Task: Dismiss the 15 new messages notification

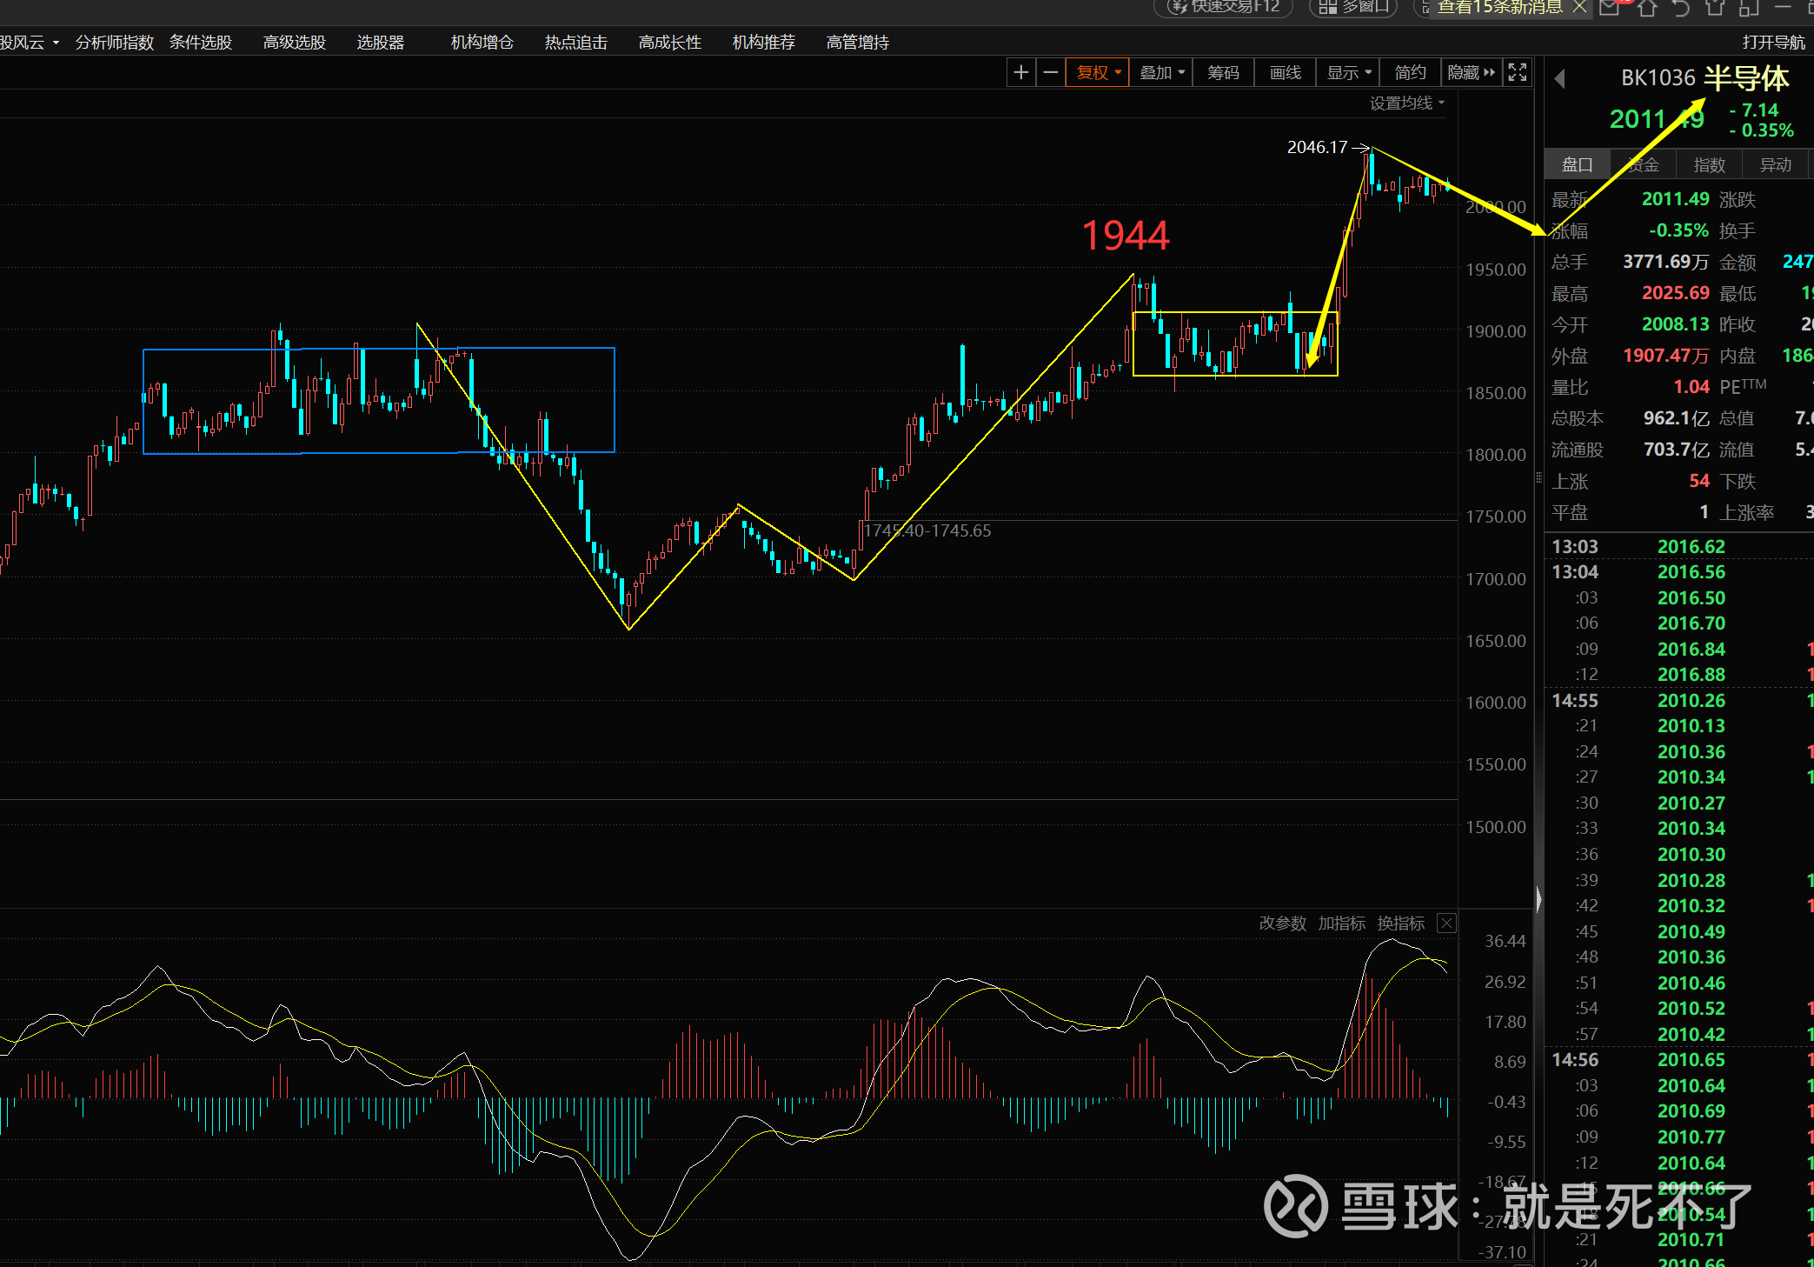Action: click(x=1579, y=7)
